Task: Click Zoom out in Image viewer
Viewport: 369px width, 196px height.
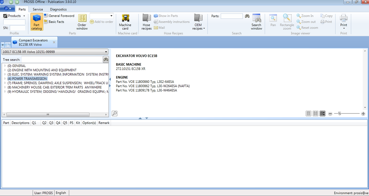Action: click(x=306, y=22)
